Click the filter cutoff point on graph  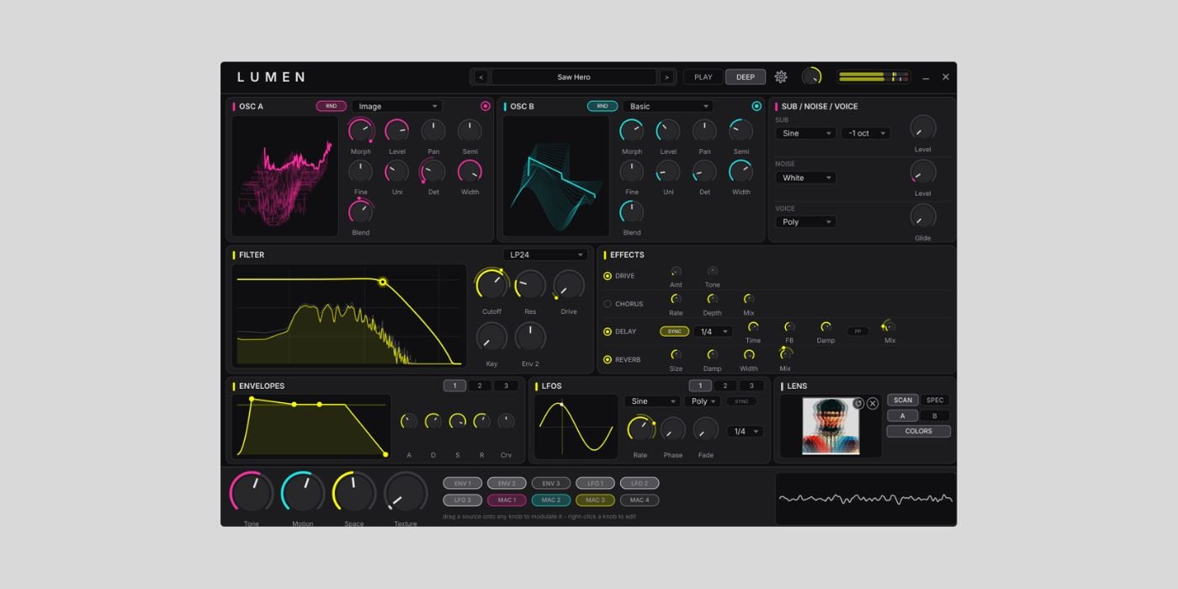tap(383, 282)
